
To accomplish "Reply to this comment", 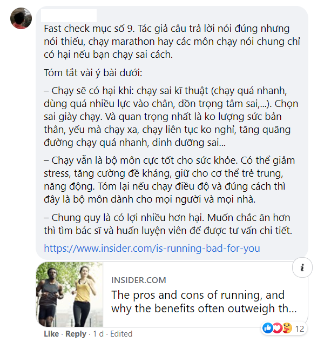I will [76, 334].
